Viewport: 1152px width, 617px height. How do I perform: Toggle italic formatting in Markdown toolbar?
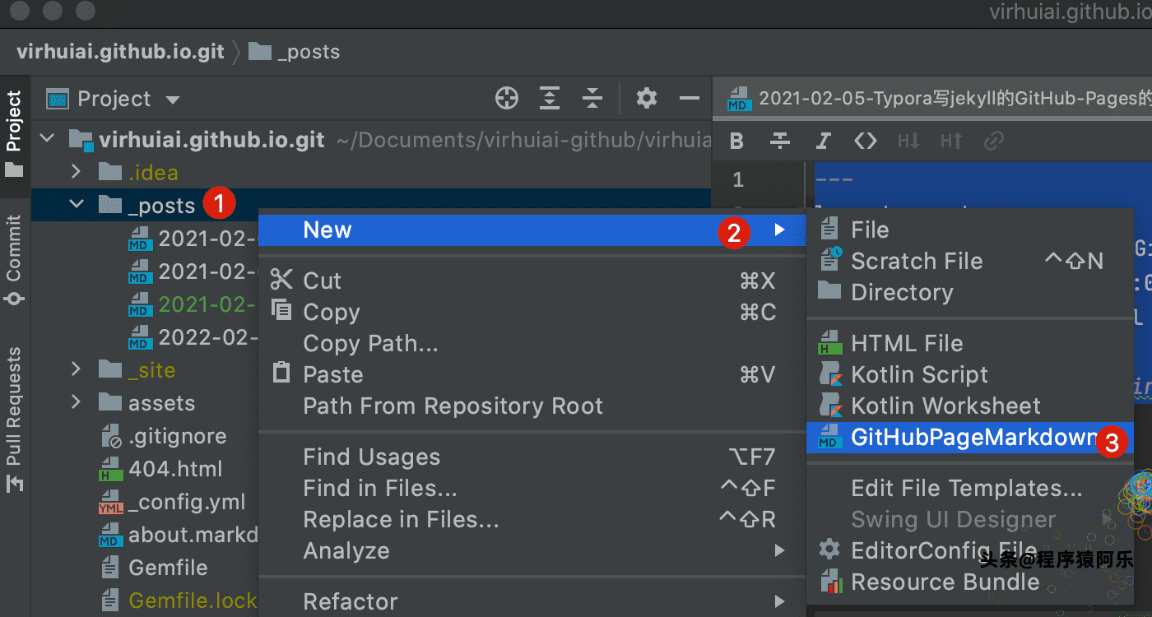click(822, 141)
